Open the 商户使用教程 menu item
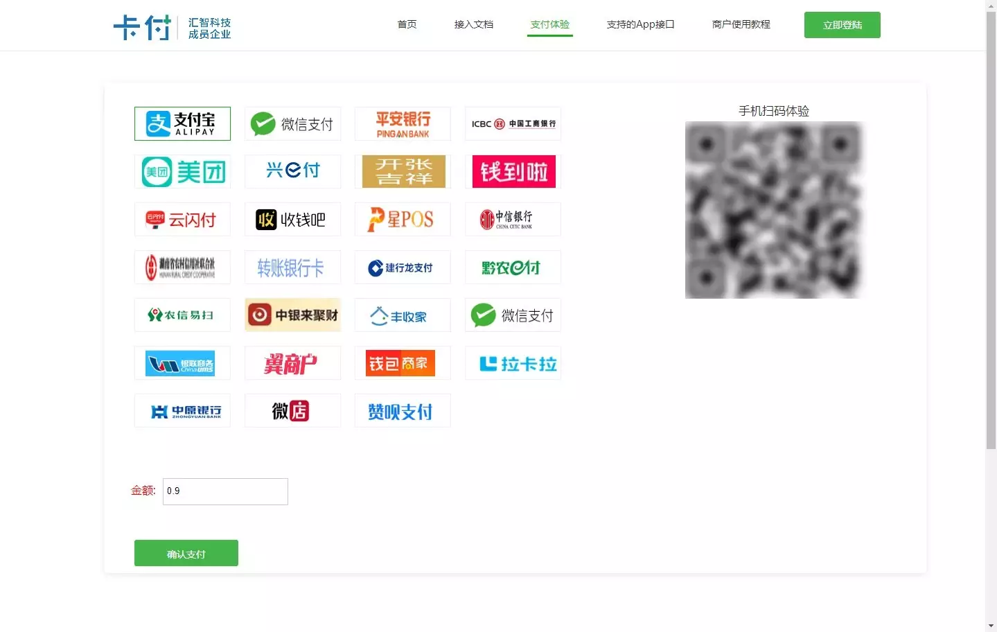Viewport: 997px width, 632px height. click(x=741, y=24)
